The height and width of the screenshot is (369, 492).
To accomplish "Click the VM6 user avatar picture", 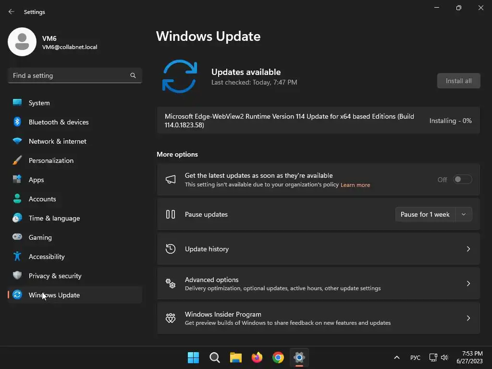I will point(22,42).
